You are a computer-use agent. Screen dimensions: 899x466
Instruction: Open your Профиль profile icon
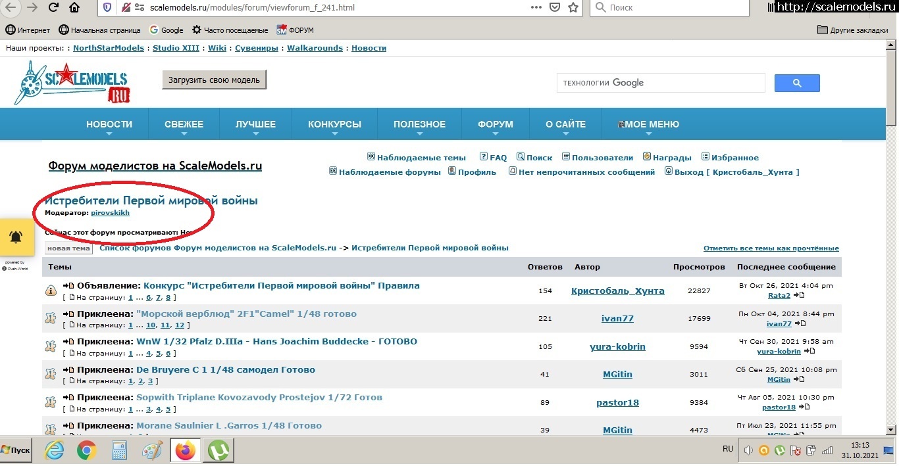coord(451,172)
